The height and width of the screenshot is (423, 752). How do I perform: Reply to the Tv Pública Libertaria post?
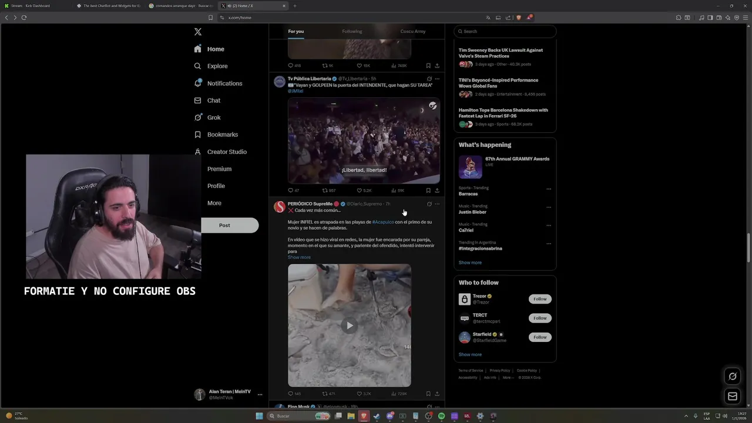[x=293, y=190]
